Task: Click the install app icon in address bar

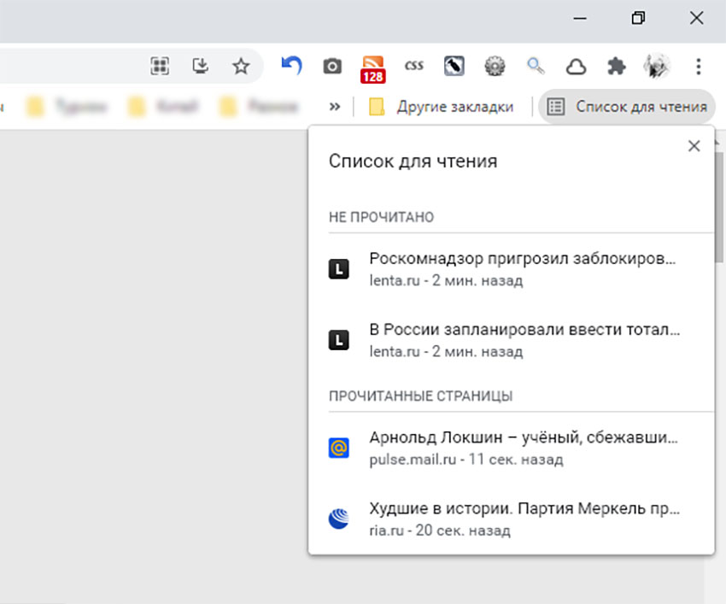Action: tap(201, 66)
